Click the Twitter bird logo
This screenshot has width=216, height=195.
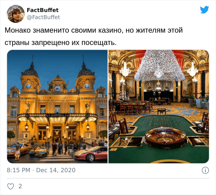point(204,10)
